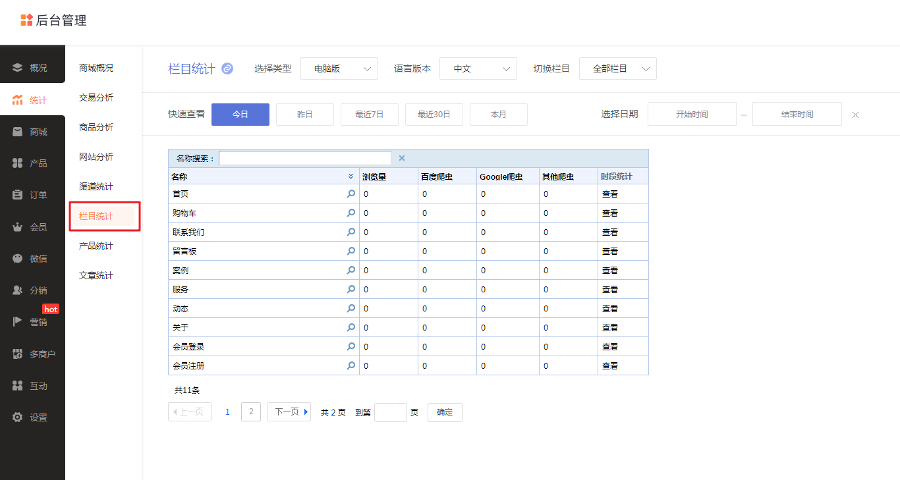Open the 互动 sidebar section
This screenshot has width=900, height=480.
pos(32,386)
